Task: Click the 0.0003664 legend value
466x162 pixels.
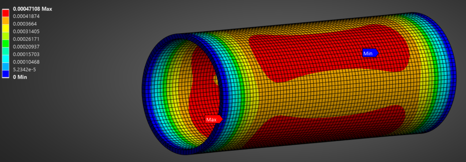Action: tap(25, 24)
